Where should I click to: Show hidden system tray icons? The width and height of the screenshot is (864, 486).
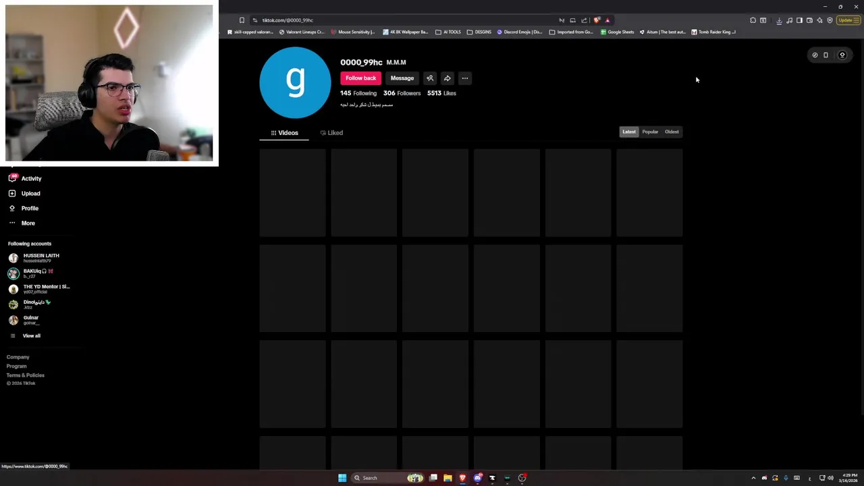point(753,478)
